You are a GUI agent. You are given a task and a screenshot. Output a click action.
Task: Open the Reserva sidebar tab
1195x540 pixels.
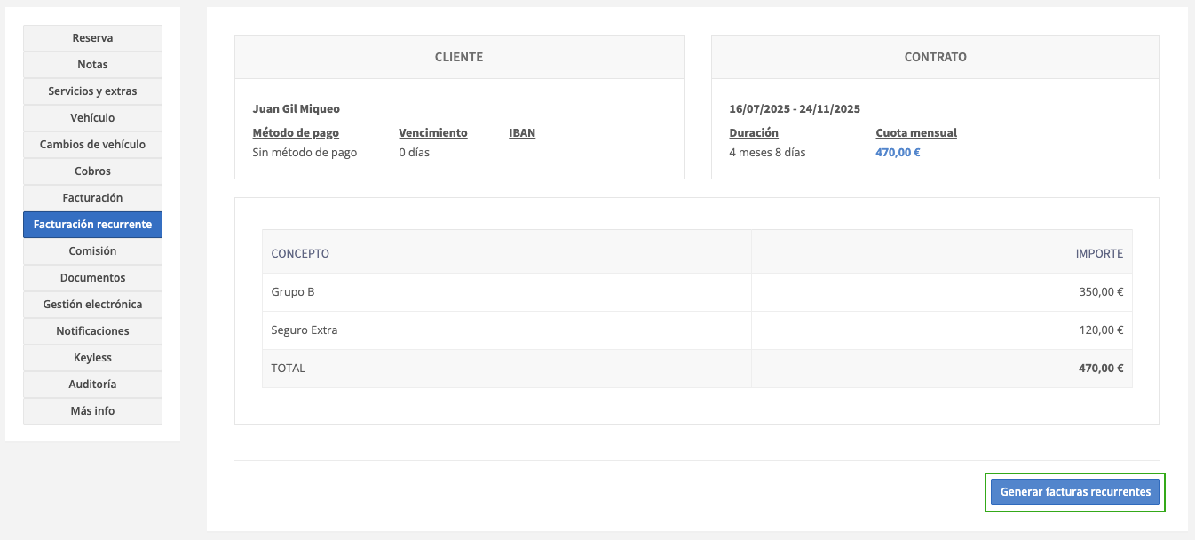92,38
